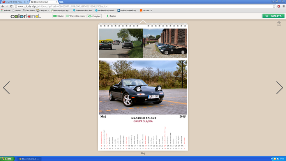
Task: Reload the page with refresh icon
Action: 11,6
